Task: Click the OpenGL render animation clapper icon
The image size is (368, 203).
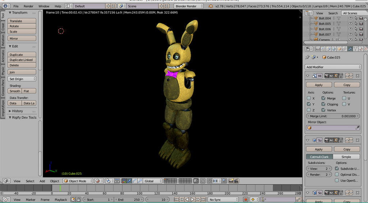Action: pos(236,181)
